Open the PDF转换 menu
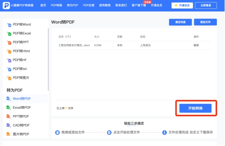This screenshot has width=225, height=146. (x=56, y=5)
